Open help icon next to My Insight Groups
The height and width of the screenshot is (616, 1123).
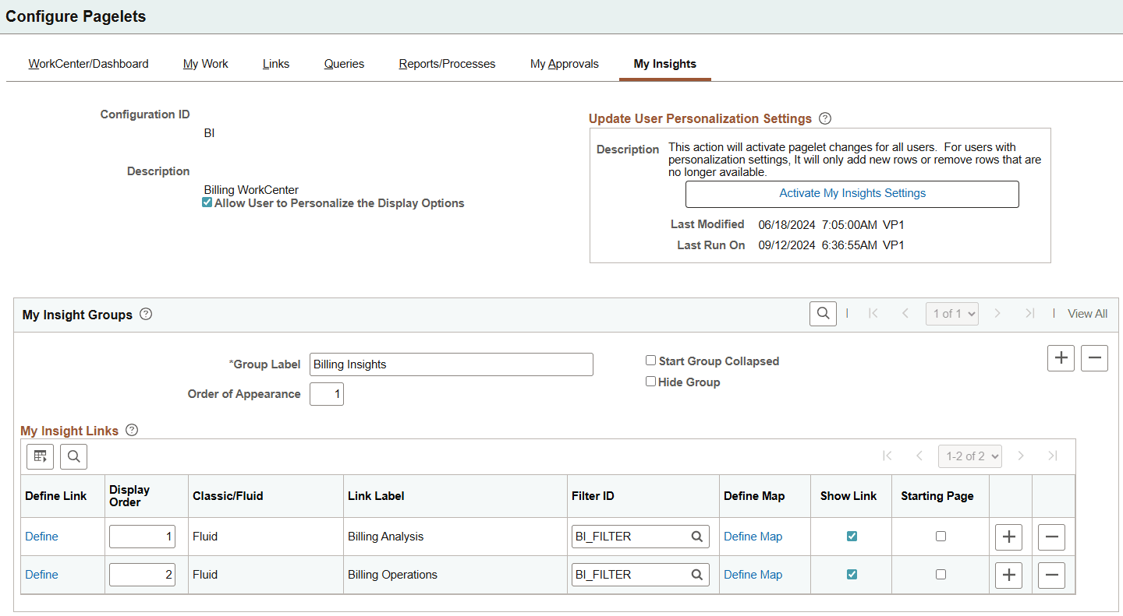pyautogui.click(x=146, y=314)
